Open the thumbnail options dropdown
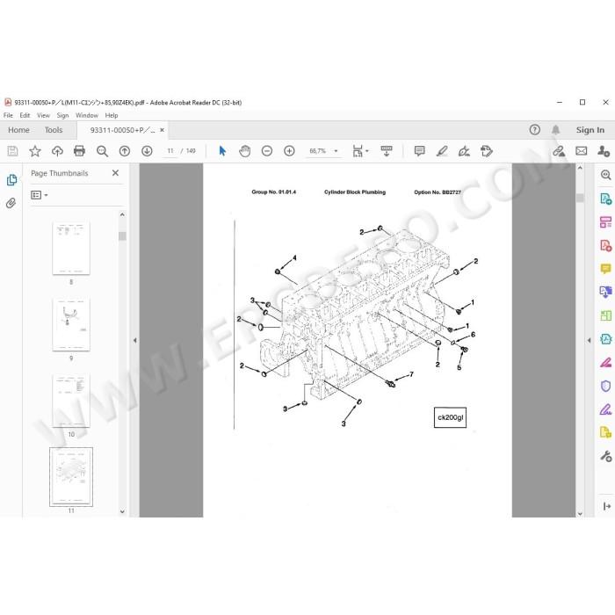Image resolution: width=615 pixels, height=615 pixels. tap(39, 195)
